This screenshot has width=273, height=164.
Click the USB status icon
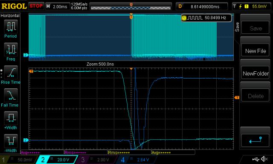coord(256,159)
